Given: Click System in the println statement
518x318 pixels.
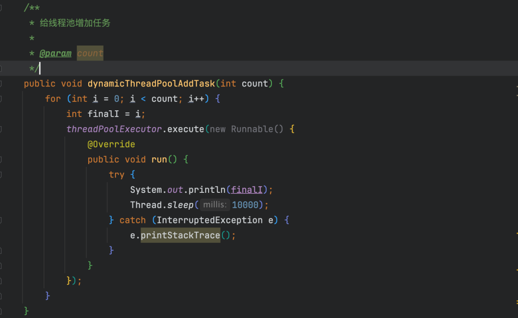Looking at the screenshot, I should click(146, 190).
